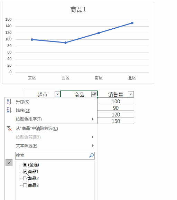This screenshot has height=200, width=177.
Task: Select the cell containing 150
Action: 115,121
